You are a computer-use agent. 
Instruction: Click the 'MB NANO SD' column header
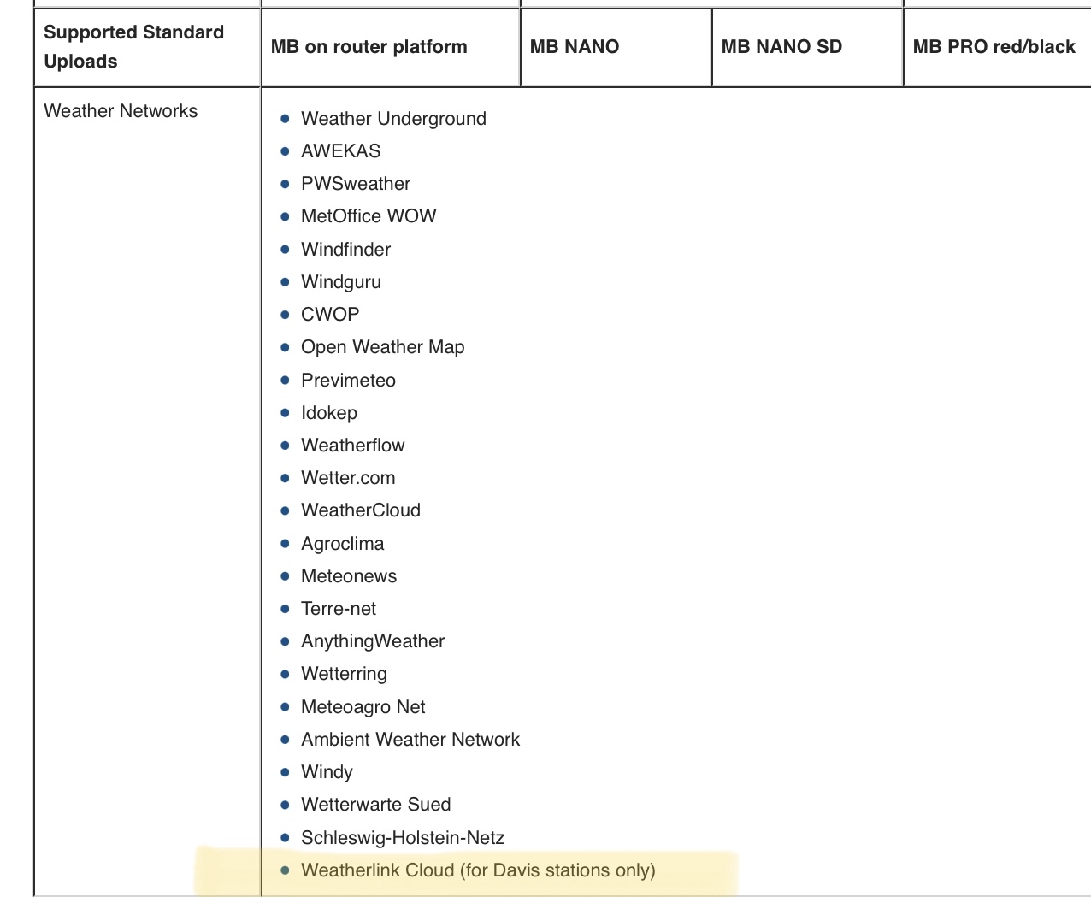(807, 47)
